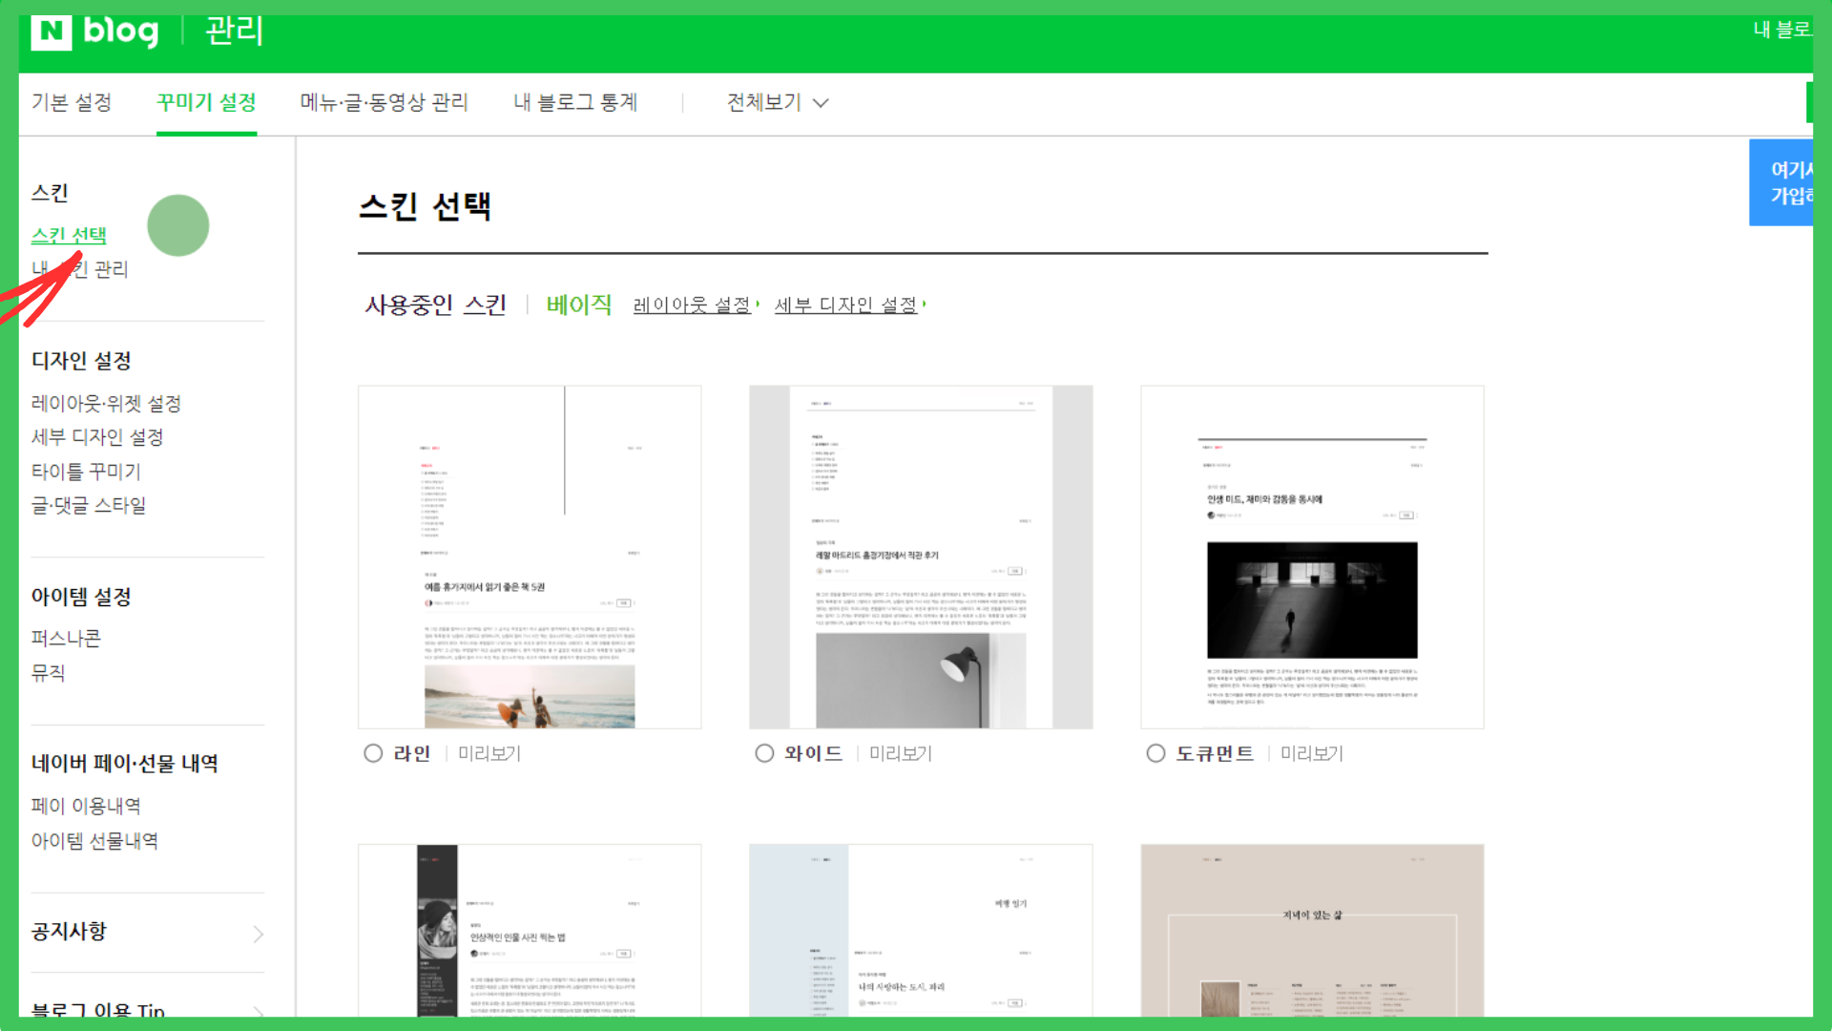This screenshot has height=1031, width=1832.
Task: Open the 메뉴·글·동영상 관리 tab
Action: tap(384, 102)
